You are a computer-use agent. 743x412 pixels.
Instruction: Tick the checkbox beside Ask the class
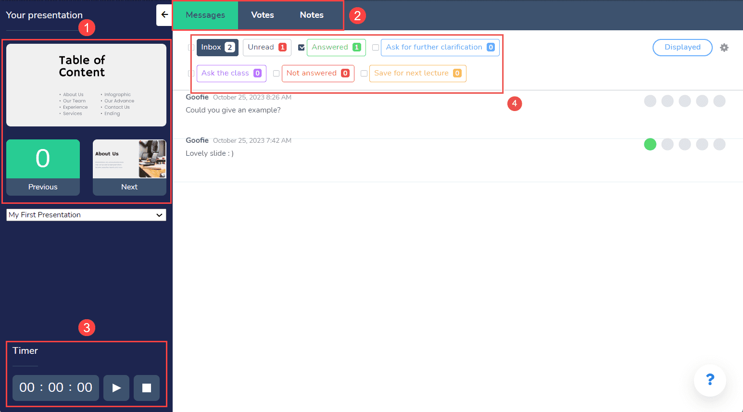click(x=191, y=74)
